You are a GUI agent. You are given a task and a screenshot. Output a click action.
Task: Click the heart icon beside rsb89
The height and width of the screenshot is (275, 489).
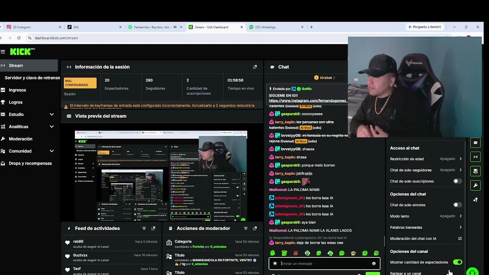pyautogui.click(x=68, y=243)
